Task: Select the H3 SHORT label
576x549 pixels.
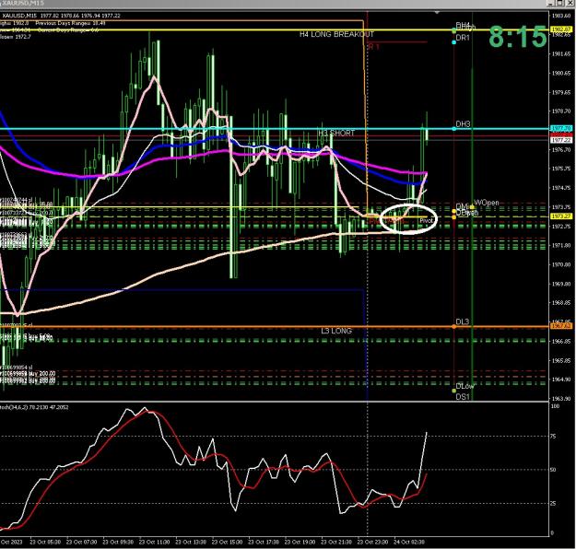Action: (x=336, y=133)
